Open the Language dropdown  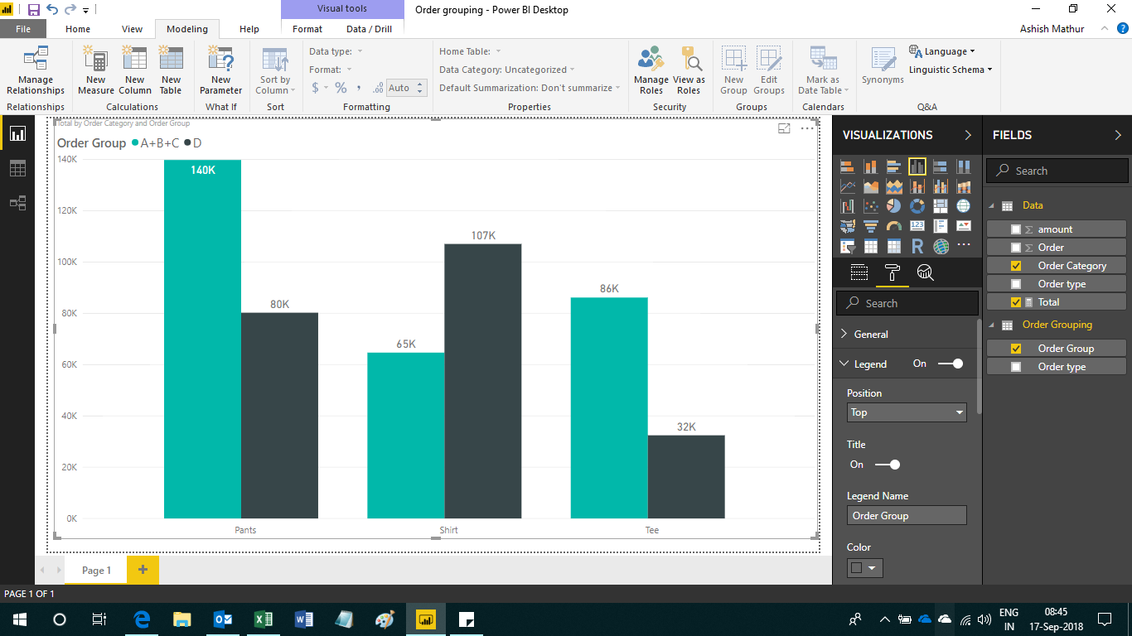(943, 51)
